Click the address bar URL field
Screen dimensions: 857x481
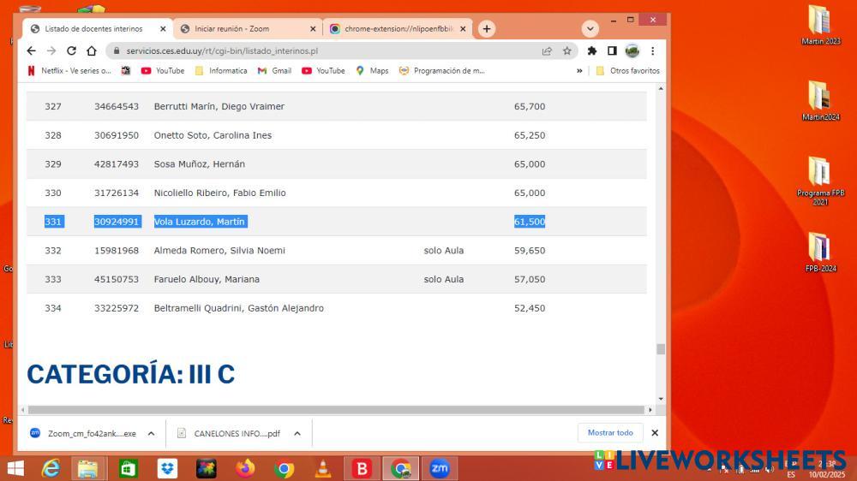click(326, 50)
